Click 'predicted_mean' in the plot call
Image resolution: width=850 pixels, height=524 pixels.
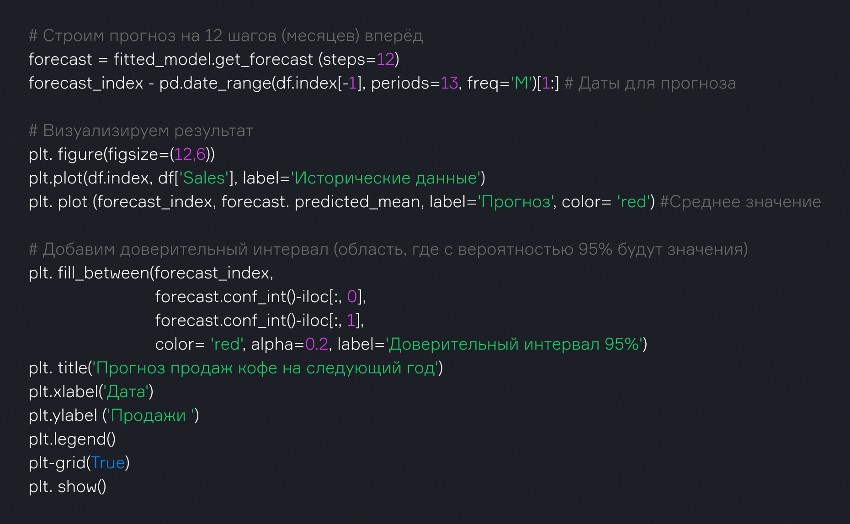[x=357, y=202]
